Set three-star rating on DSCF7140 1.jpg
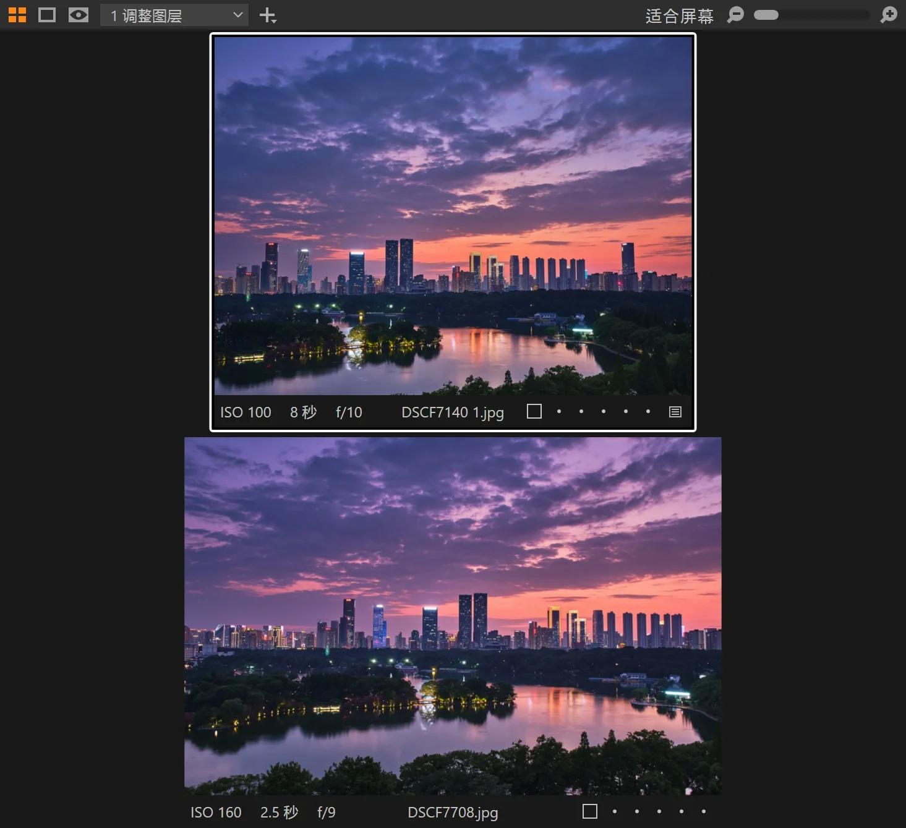This screenshot has height=828, width=906. pos(604,412)
